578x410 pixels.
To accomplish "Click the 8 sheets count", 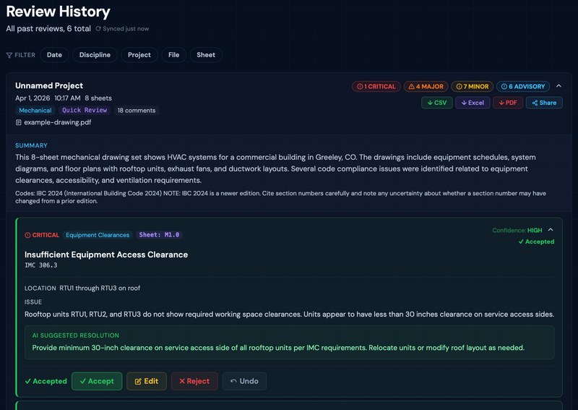I will click(98, 98).
